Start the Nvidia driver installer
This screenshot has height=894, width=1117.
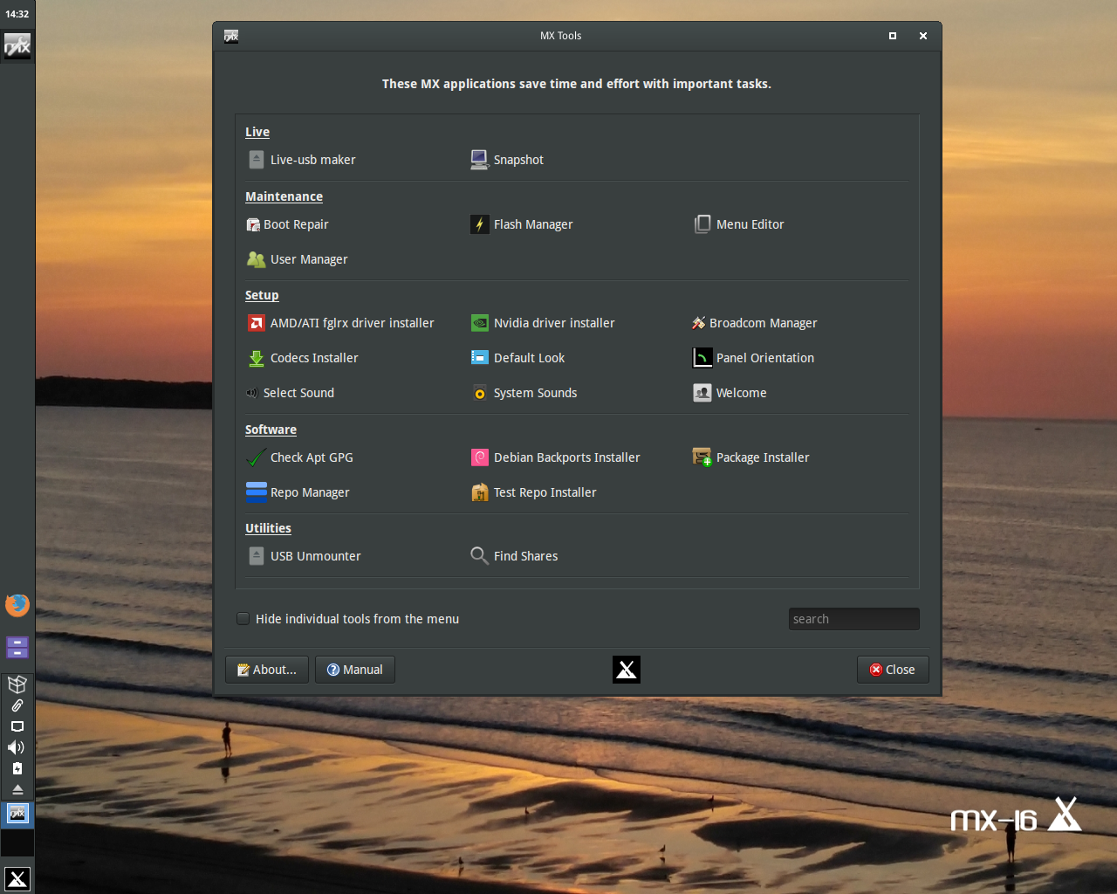pyautogui.click(x=543, y=323)
